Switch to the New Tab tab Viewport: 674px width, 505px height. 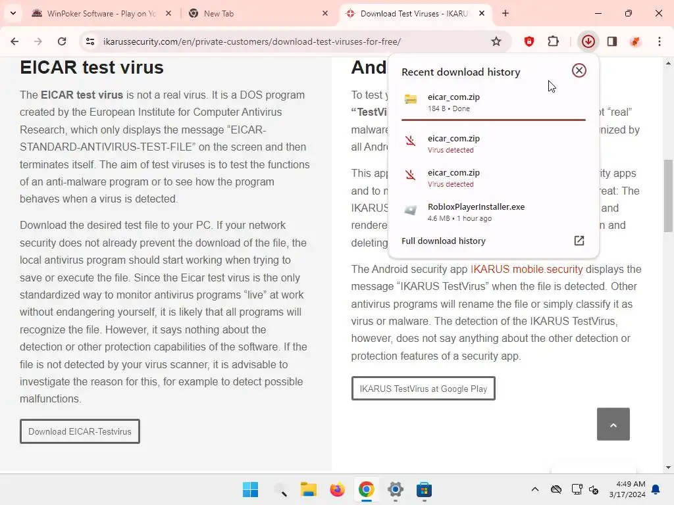click(x=258, y=13)
